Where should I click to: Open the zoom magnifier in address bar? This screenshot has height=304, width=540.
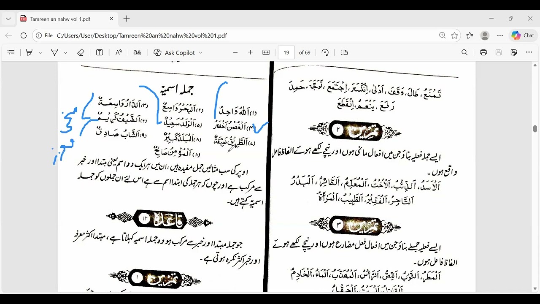tap(442, 35)
